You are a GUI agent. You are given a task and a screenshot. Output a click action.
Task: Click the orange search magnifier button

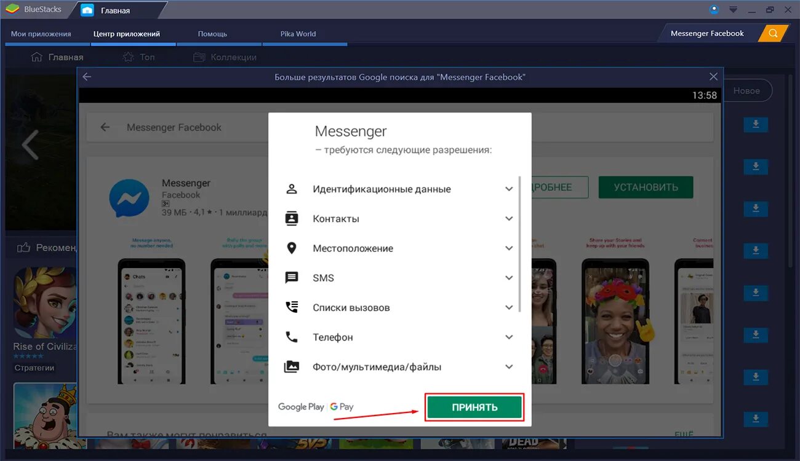pos(774,33)
